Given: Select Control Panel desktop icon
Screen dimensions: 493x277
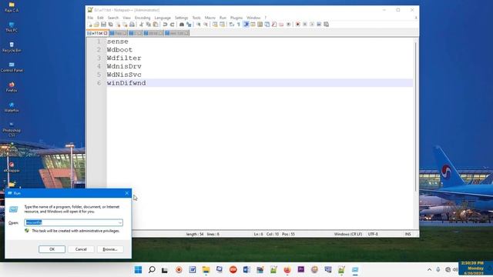Looking at the screenshot, I should click(12, 67).
